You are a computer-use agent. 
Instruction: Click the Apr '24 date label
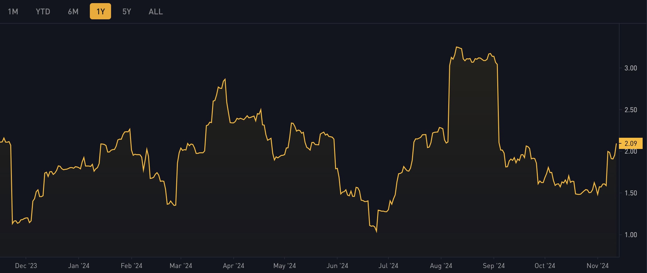pos(233,266)
